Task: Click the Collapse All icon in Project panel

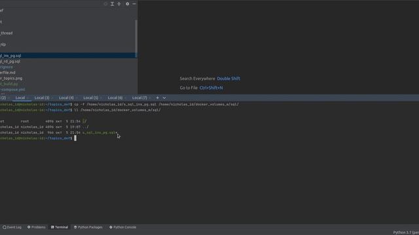Action: coord(119,4)
